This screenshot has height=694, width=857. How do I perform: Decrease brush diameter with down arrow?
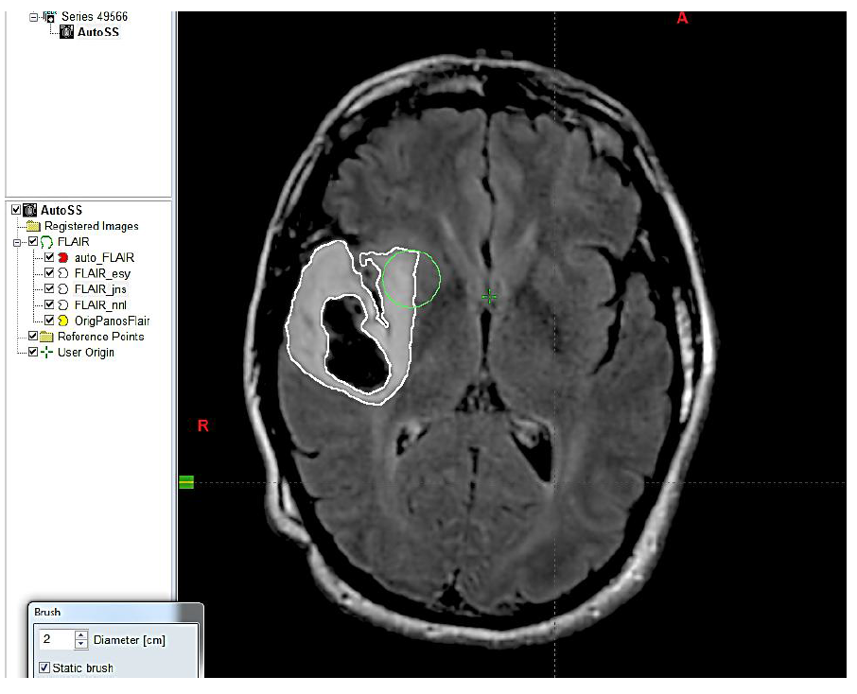coord(80,645)
